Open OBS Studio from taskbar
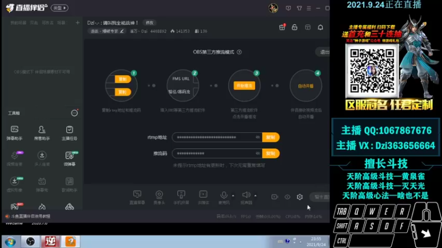 (x=30, y=241)
